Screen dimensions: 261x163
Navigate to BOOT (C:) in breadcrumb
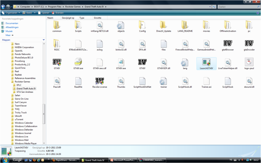39,7
